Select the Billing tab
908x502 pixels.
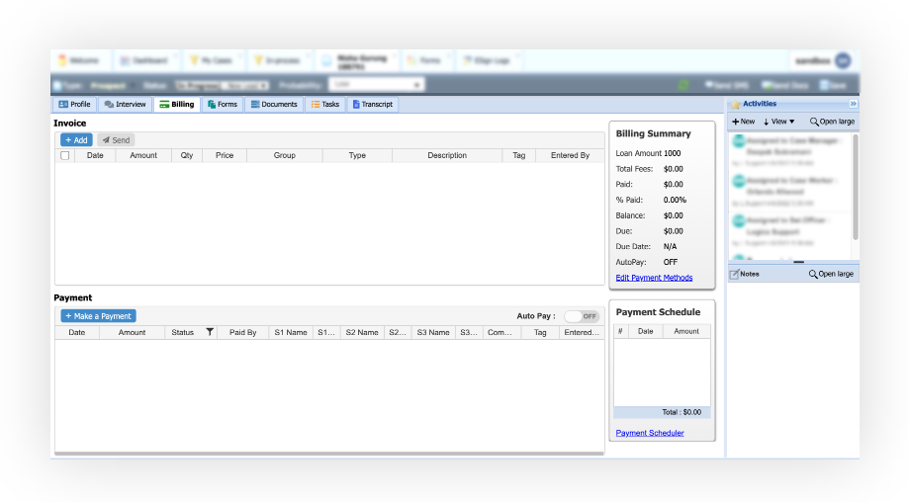pos(177,105)
